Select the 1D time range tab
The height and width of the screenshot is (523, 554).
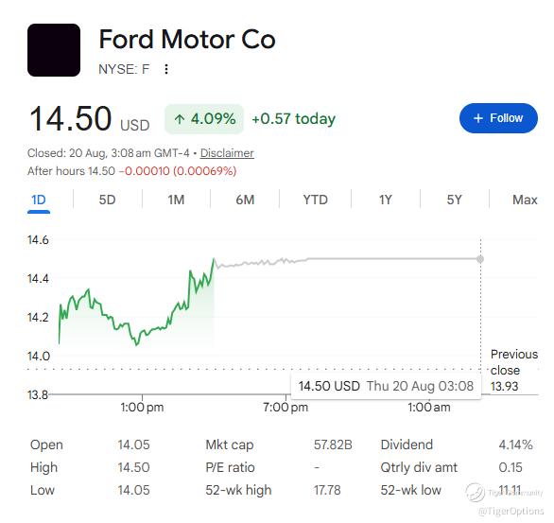coord(39,200)
